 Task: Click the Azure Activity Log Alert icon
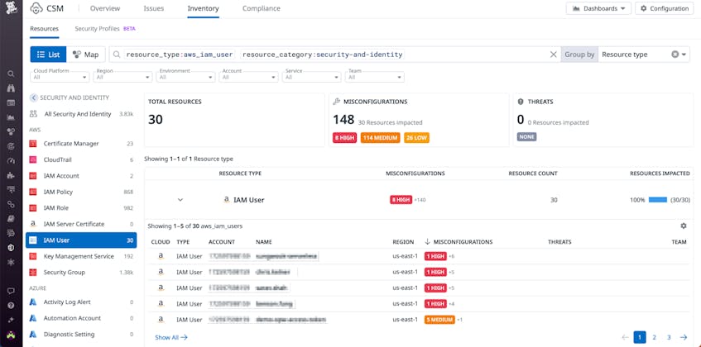[x=32, y=302]
